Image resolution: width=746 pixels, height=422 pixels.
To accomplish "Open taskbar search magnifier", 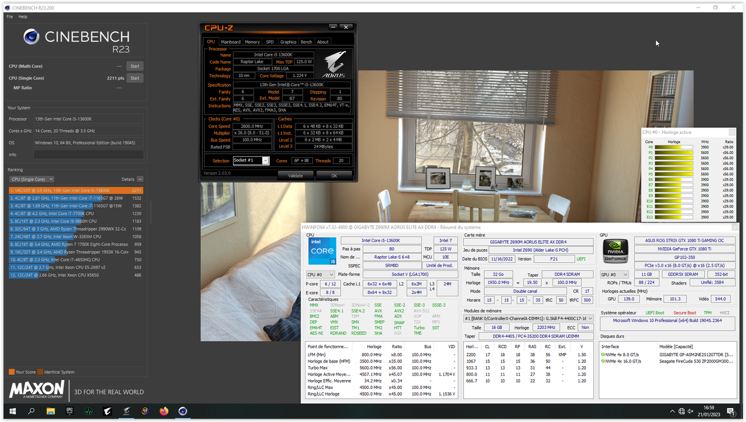I will click(x=31, y=411).
